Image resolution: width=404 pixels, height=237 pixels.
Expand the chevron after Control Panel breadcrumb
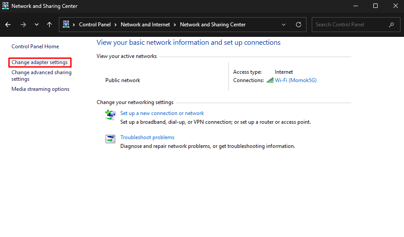[115, 25]
